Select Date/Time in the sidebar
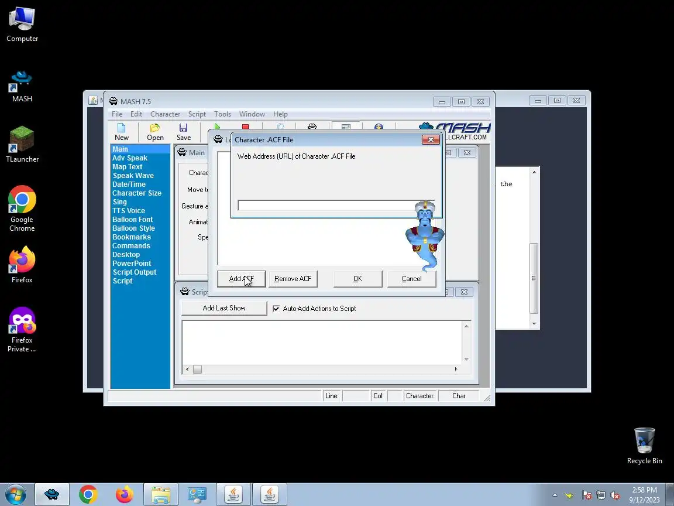The width and height of the screenshot is (674, 506). point(129,184)
